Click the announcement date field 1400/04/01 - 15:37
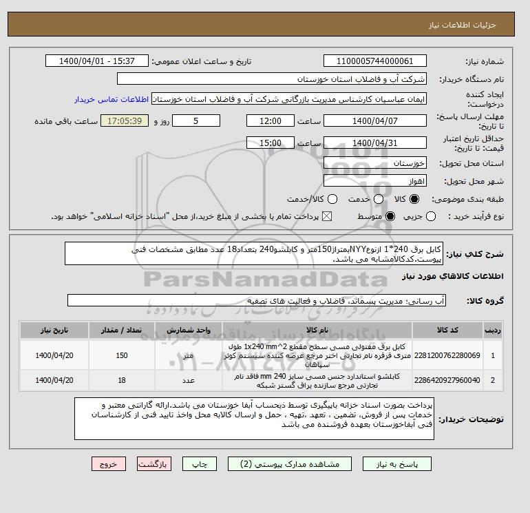This screenshot has width=530, height=513. 96,61
